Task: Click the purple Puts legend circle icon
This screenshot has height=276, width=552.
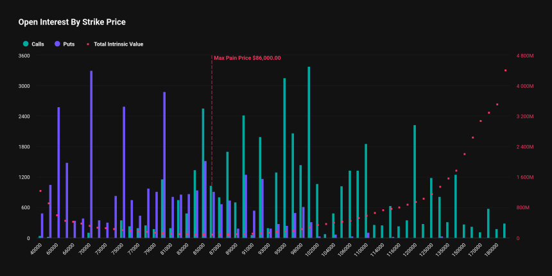Action: [x=58, y=44]
